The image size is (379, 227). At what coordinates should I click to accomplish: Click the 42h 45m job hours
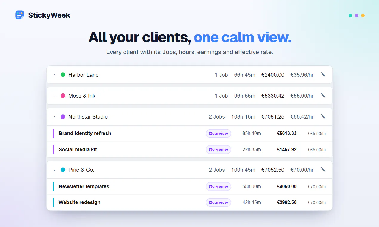[x=252, y=202]
